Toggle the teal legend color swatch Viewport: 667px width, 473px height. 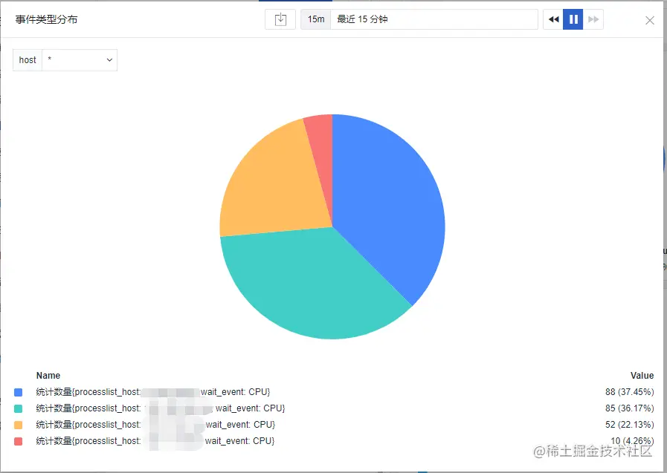(x=19, y=408)
